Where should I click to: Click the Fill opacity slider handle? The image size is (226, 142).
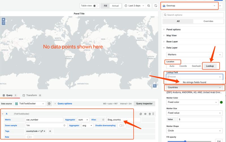point(185,141)
